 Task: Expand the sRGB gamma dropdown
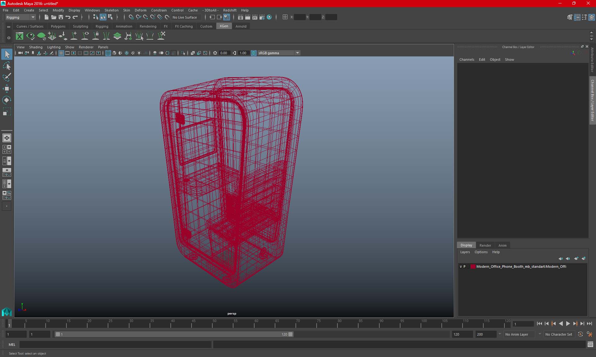pos(297,53)
